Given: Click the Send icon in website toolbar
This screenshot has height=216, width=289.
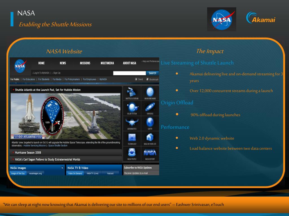Looking at the screenshot, I should (136, 79).
